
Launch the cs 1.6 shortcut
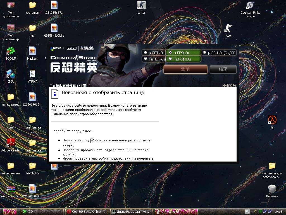tap(141, 5)
